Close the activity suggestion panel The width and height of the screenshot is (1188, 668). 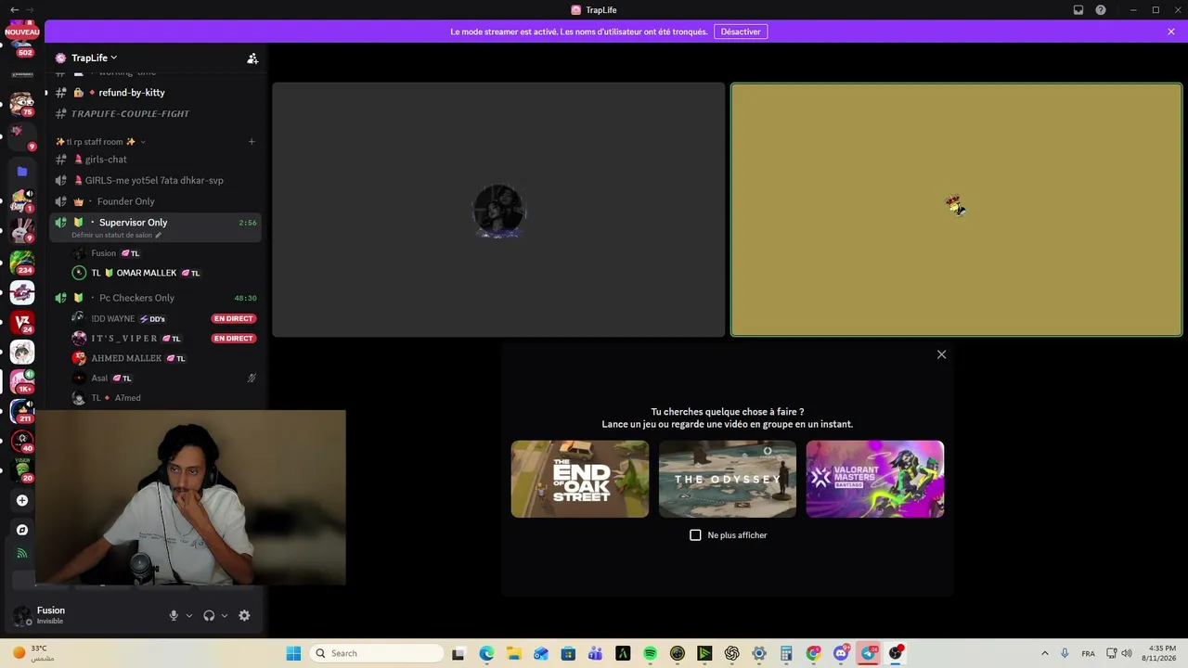coord(941,354)
